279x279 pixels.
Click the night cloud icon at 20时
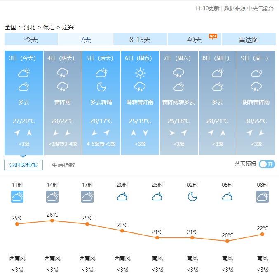tap(122, 197)
